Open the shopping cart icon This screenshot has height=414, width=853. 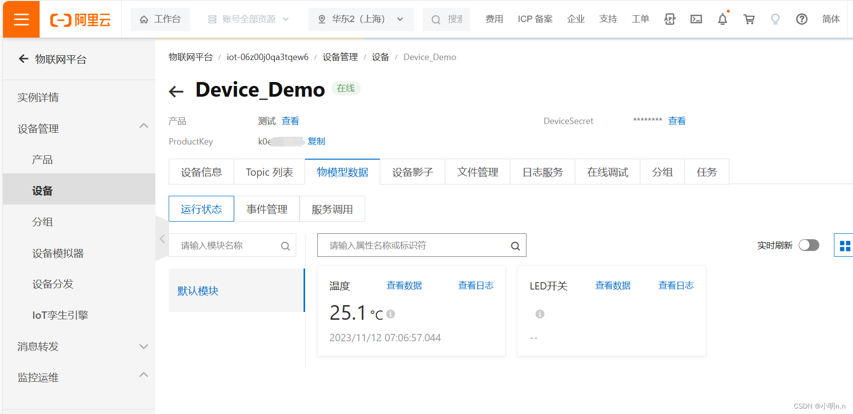(x=749, y=19)
